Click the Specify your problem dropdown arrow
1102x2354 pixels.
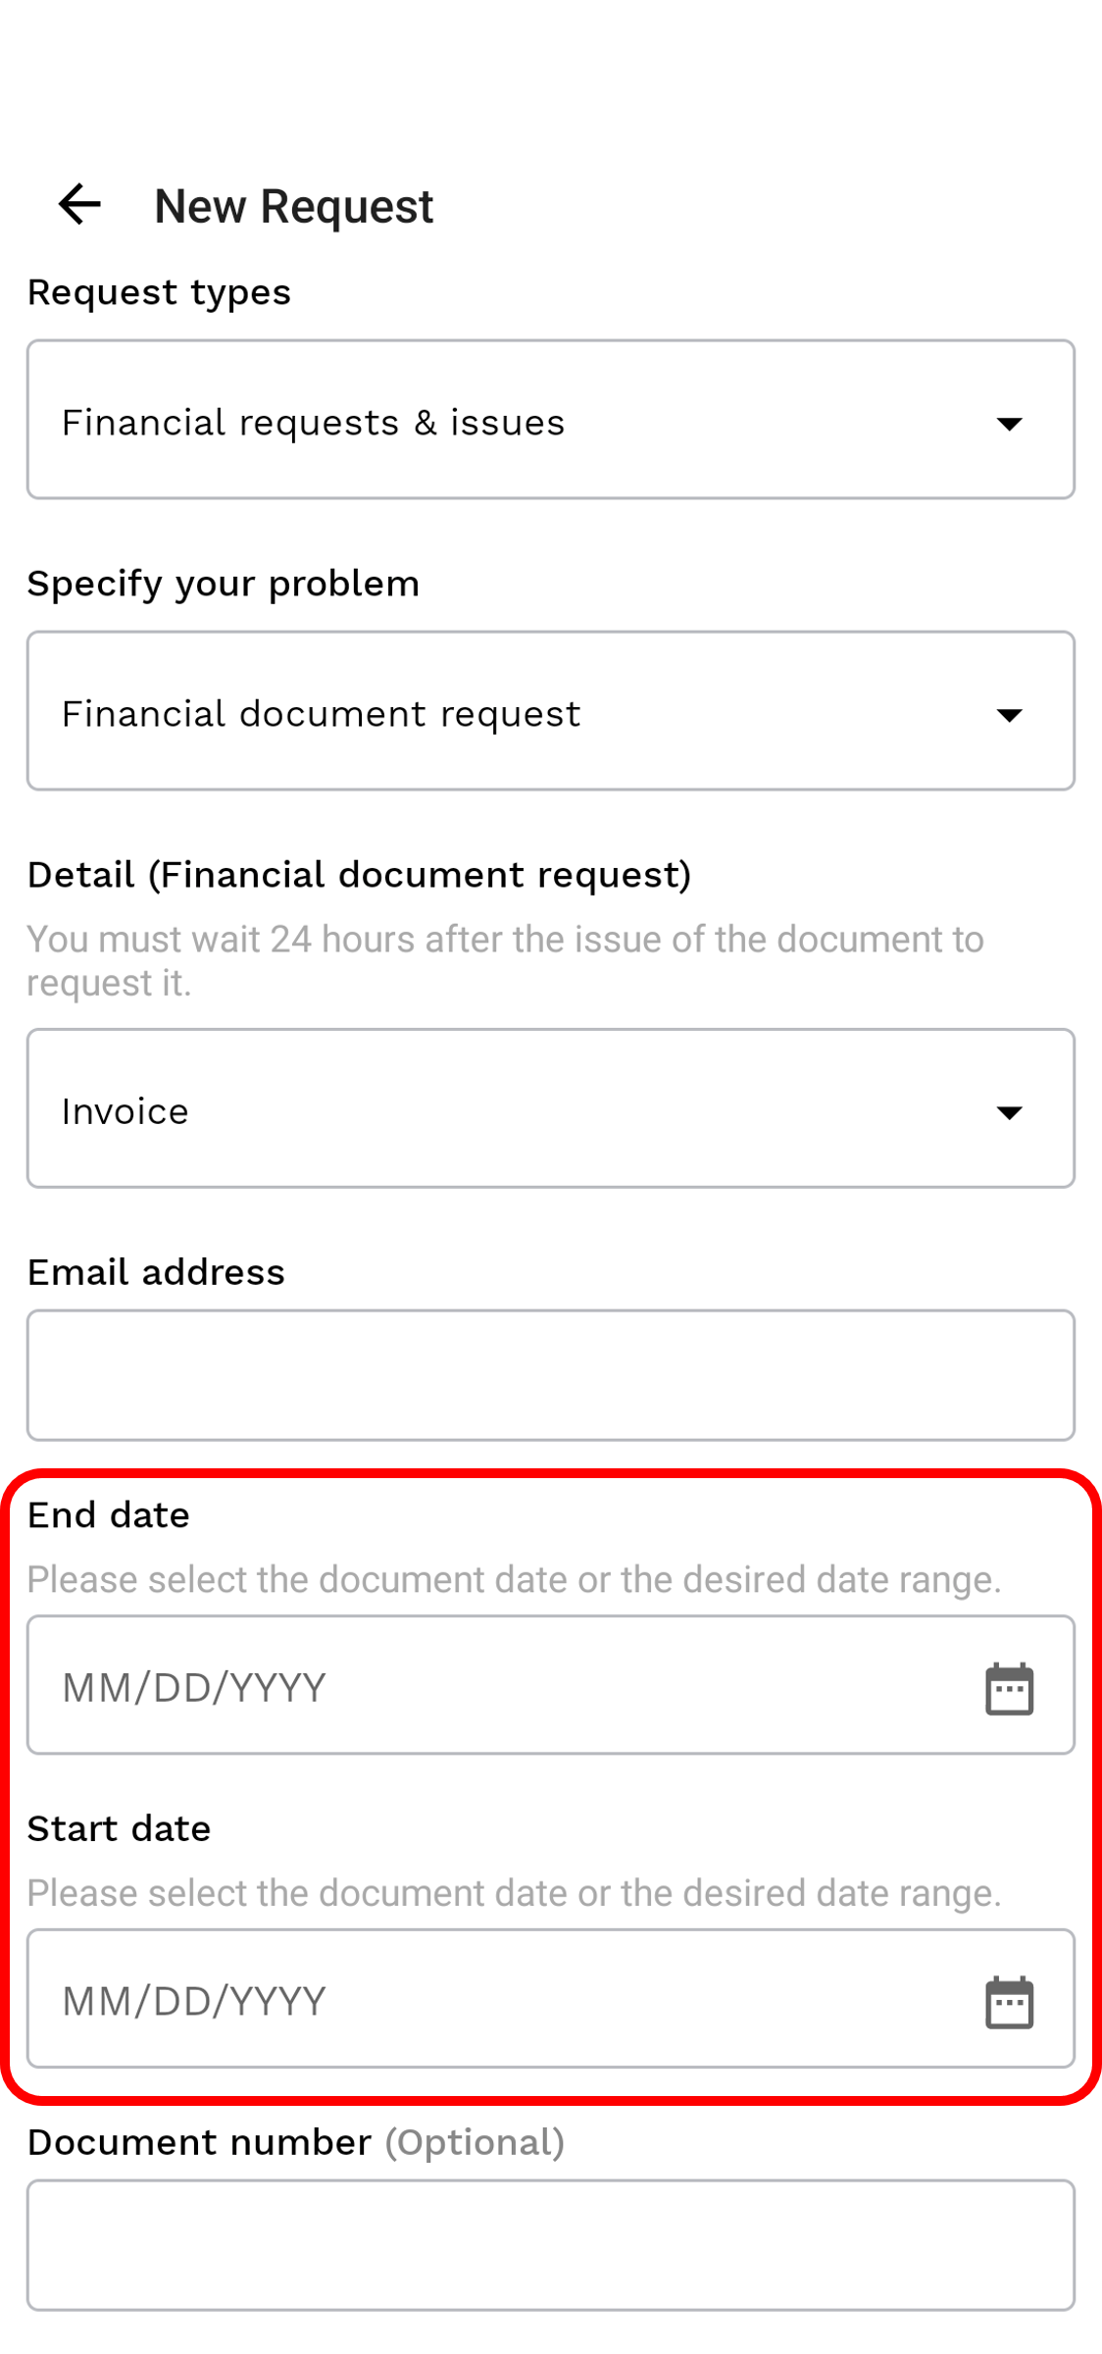1009,714
